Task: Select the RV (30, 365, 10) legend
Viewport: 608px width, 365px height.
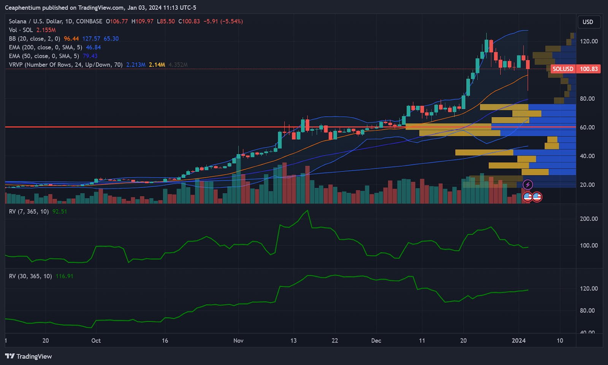Action: coord(30,276)
